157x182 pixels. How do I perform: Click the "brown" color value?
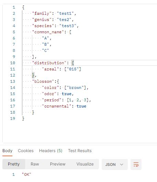click(75, 88)
